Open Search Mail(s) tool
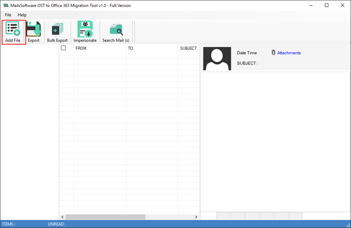Image resolution: width=351 pixels, height=228 pixels. [x=116, y=30]
